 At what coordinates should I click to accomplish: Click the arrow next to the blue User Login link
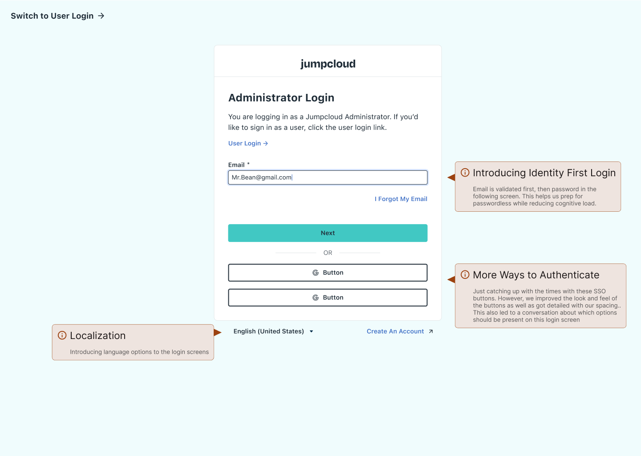click(266, 143)
